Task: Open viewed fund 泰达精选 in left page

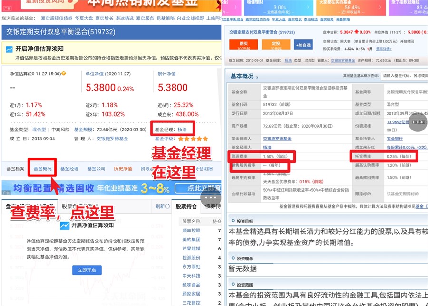Action: (125, 18)
